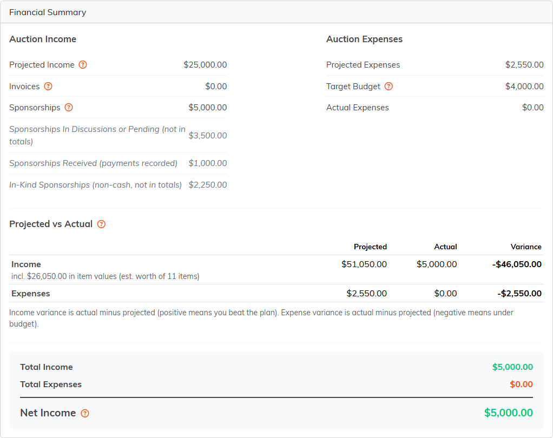The width and height of the screenshot is (553, 438).
Task: Select the Sponsorships Received (payments recorded) label
Action: 93,163
